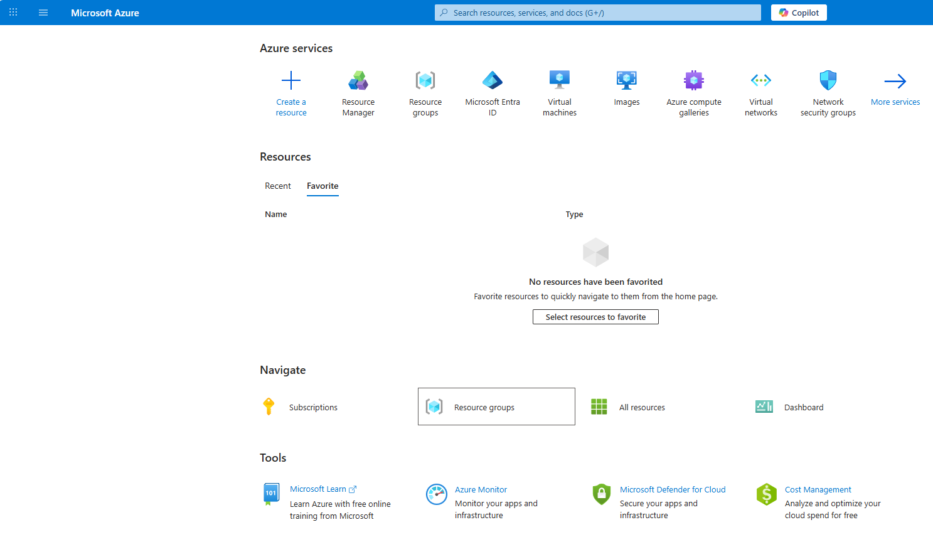Open Microsoft Defender for Cloud via its shield icon
The image size is (933, 542).
pyautogui.click(x=601, y=494)
